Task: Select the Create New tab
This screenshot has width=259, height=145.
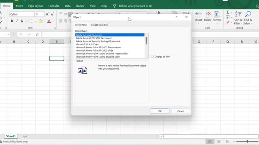Action: click(81, 25)
